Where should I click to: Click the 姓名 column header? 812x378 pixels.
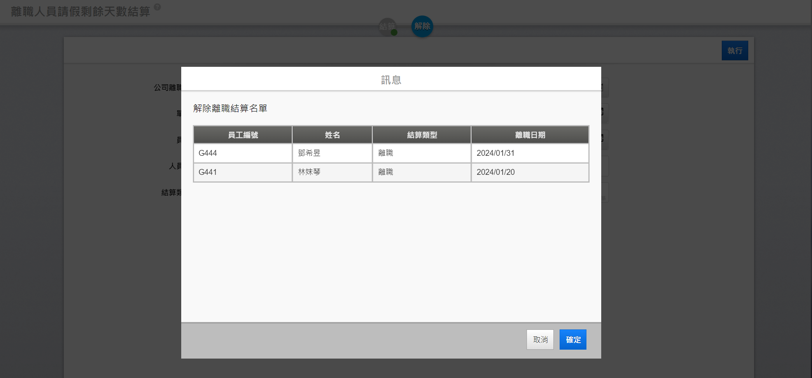point(332,135)
